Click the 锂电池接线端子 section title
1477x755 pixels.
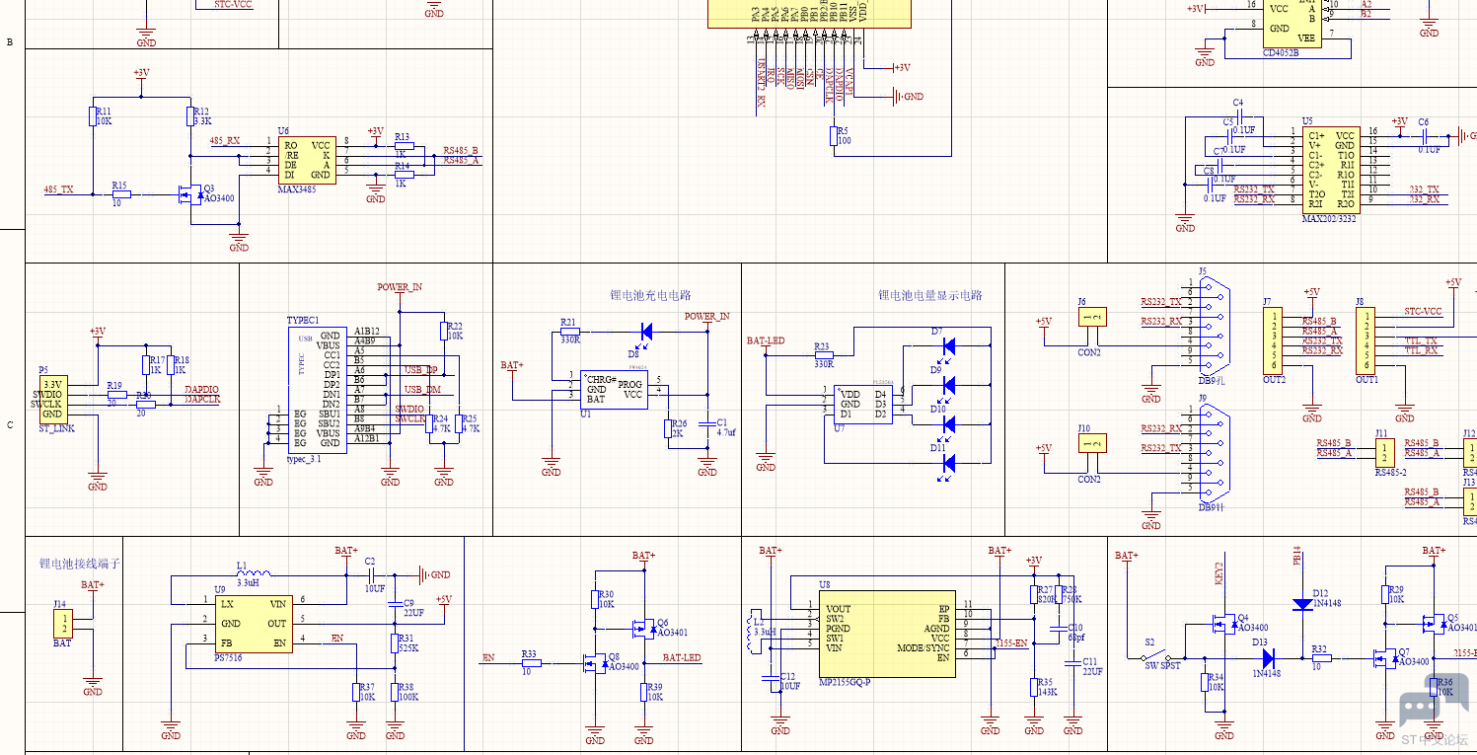(80, 564)
